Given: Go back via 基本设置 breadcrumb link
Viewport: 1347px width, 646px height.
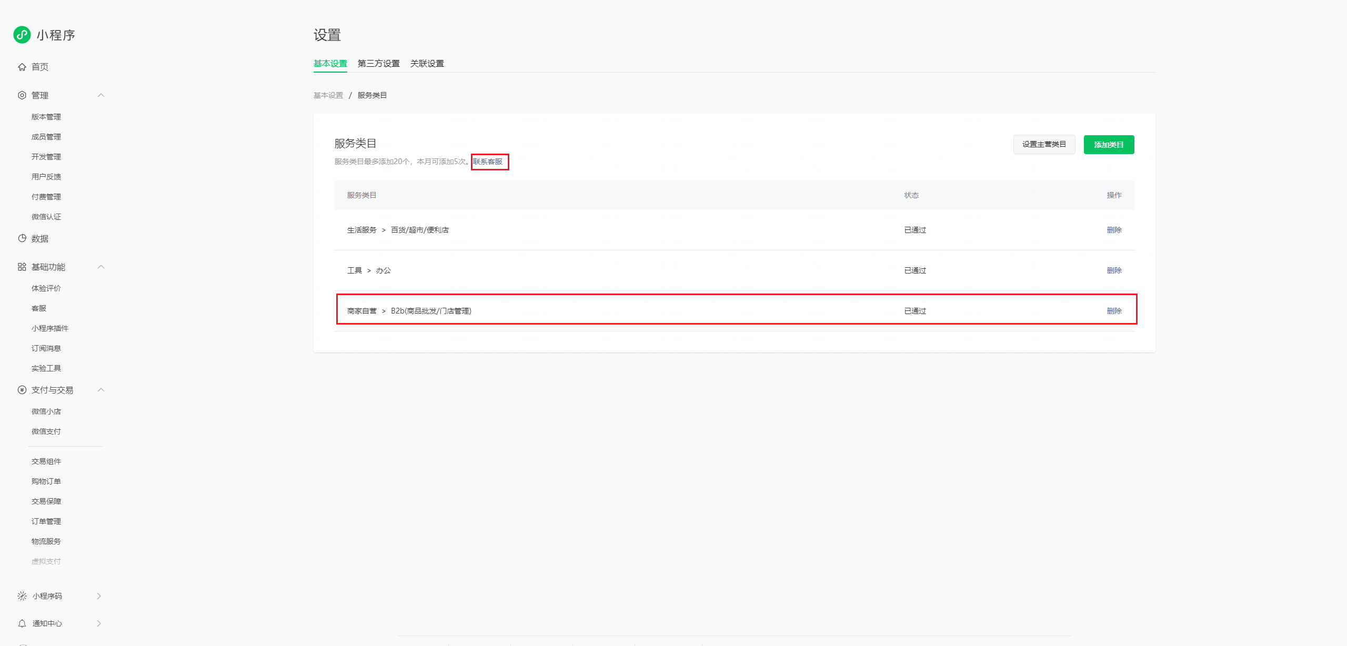Looking at the screenshot, I should tap(328, 95).
